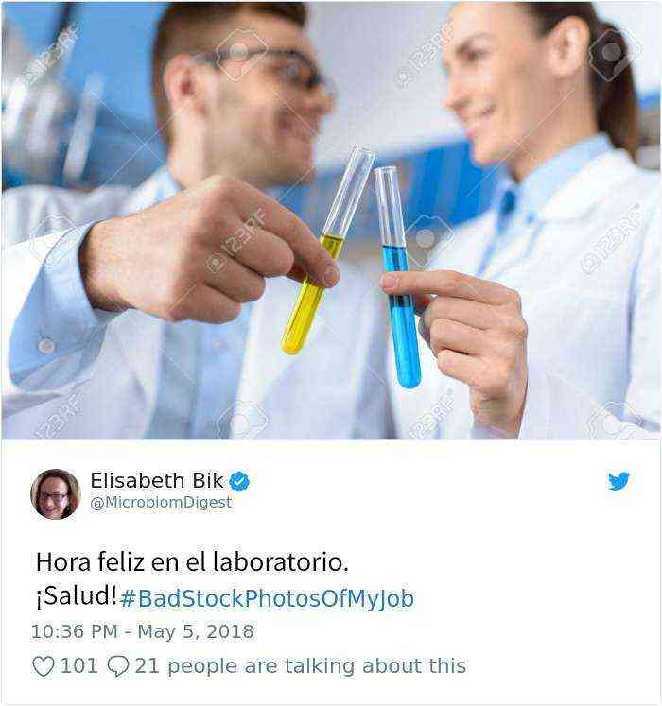
Task: Click the blue verified checkmark badge
Action: tap(239, 481)
